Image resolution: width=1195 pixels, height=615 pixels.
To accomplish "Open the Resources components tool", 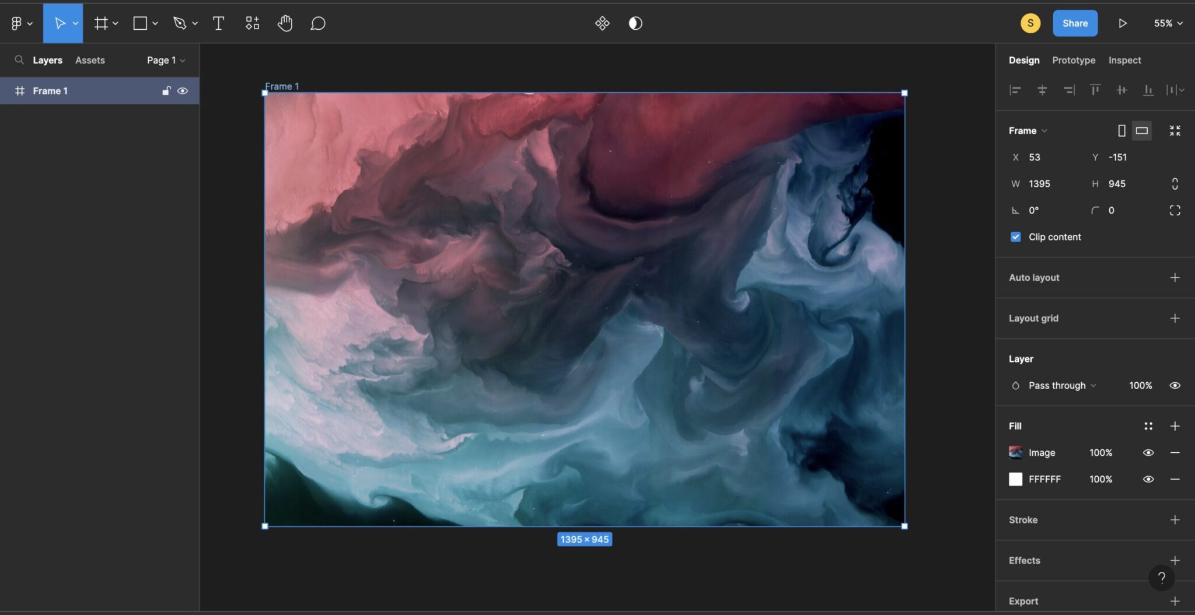I will click(252, 23).
